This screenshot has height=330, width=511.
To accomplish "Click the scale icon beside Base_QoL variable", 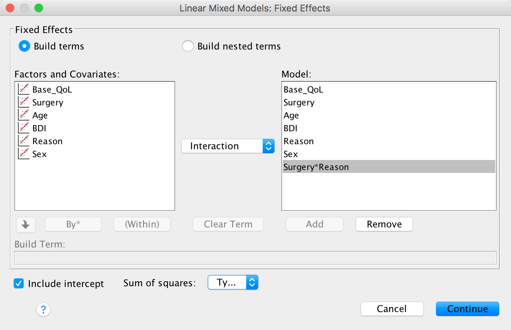I will tap(24, 89).
